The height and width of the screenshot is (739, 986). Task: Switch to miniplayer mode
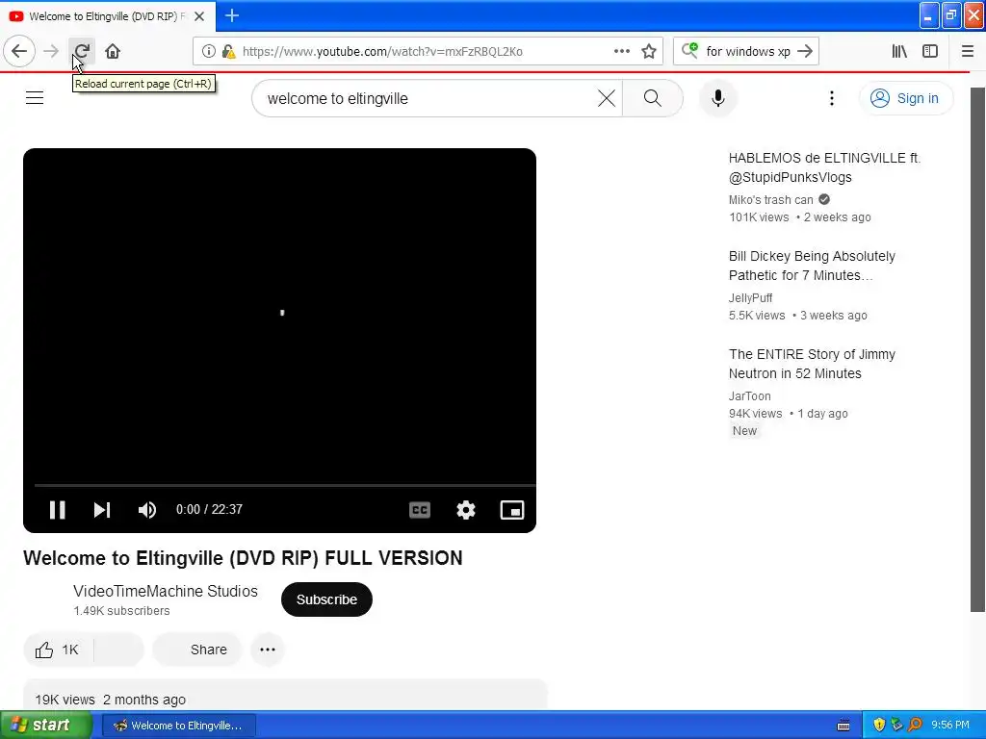(512, 510)
